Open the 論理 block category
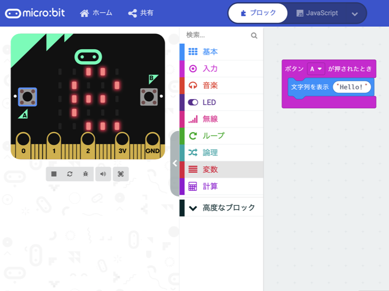Image resolution: width=389 pixels, height=291 pixels. [x=221, y=153]
